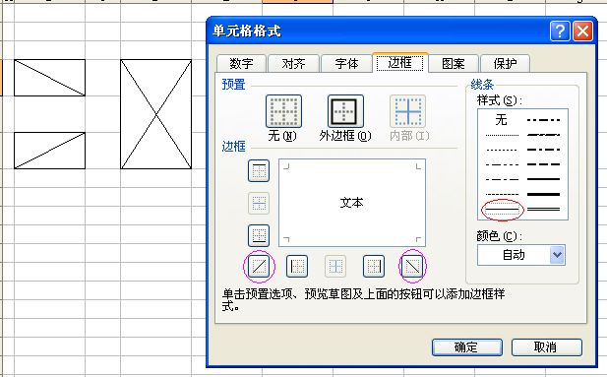
Task: Select the upper cell with the downward diagonal
Action: click(49, 78)
